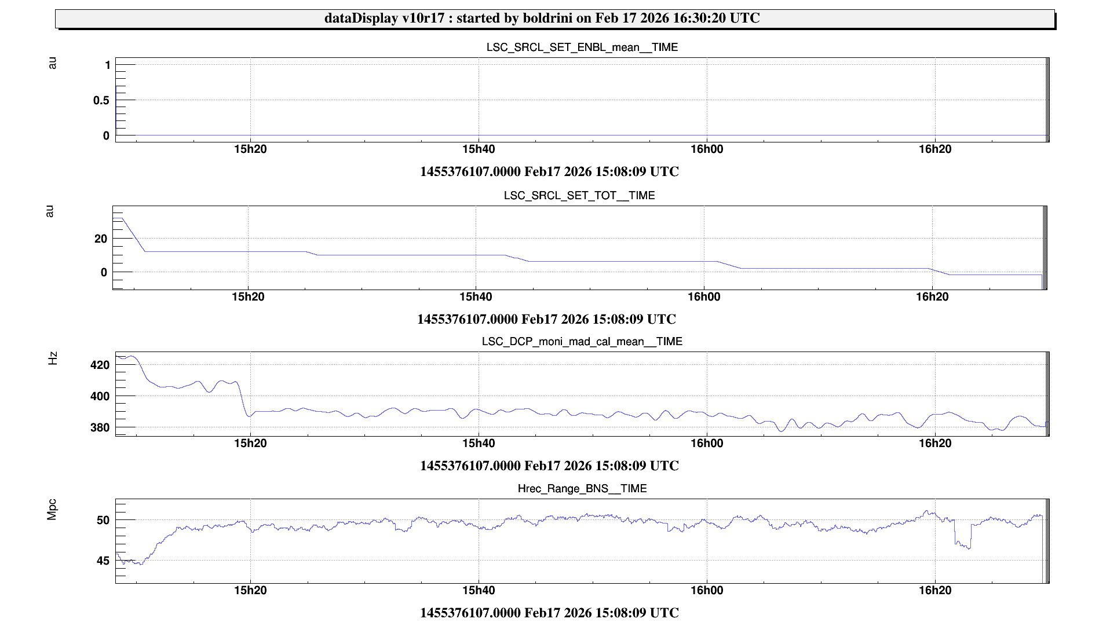Click the 420 label on the Hz axis
The image size is (1110, 626).
tap(100, 365)
